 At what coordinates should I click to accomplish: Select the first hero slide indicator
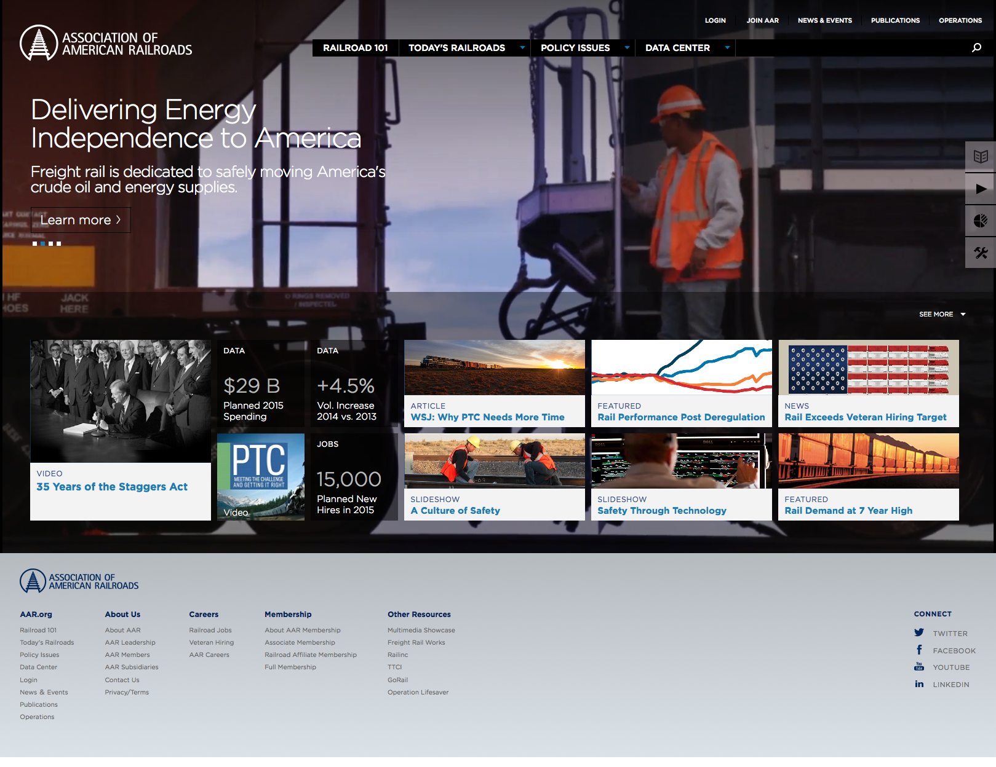(x=35, y=244)
